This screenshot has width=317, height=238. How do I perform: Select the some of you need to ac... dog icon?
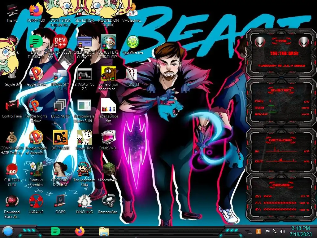click(108, 79)
